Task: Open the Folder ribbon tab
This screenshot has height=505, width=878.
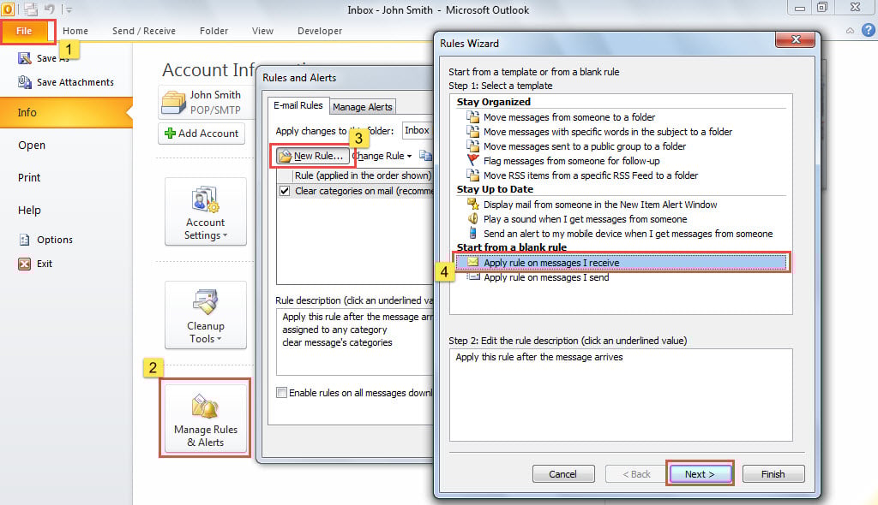Action: tap(213, 31)
